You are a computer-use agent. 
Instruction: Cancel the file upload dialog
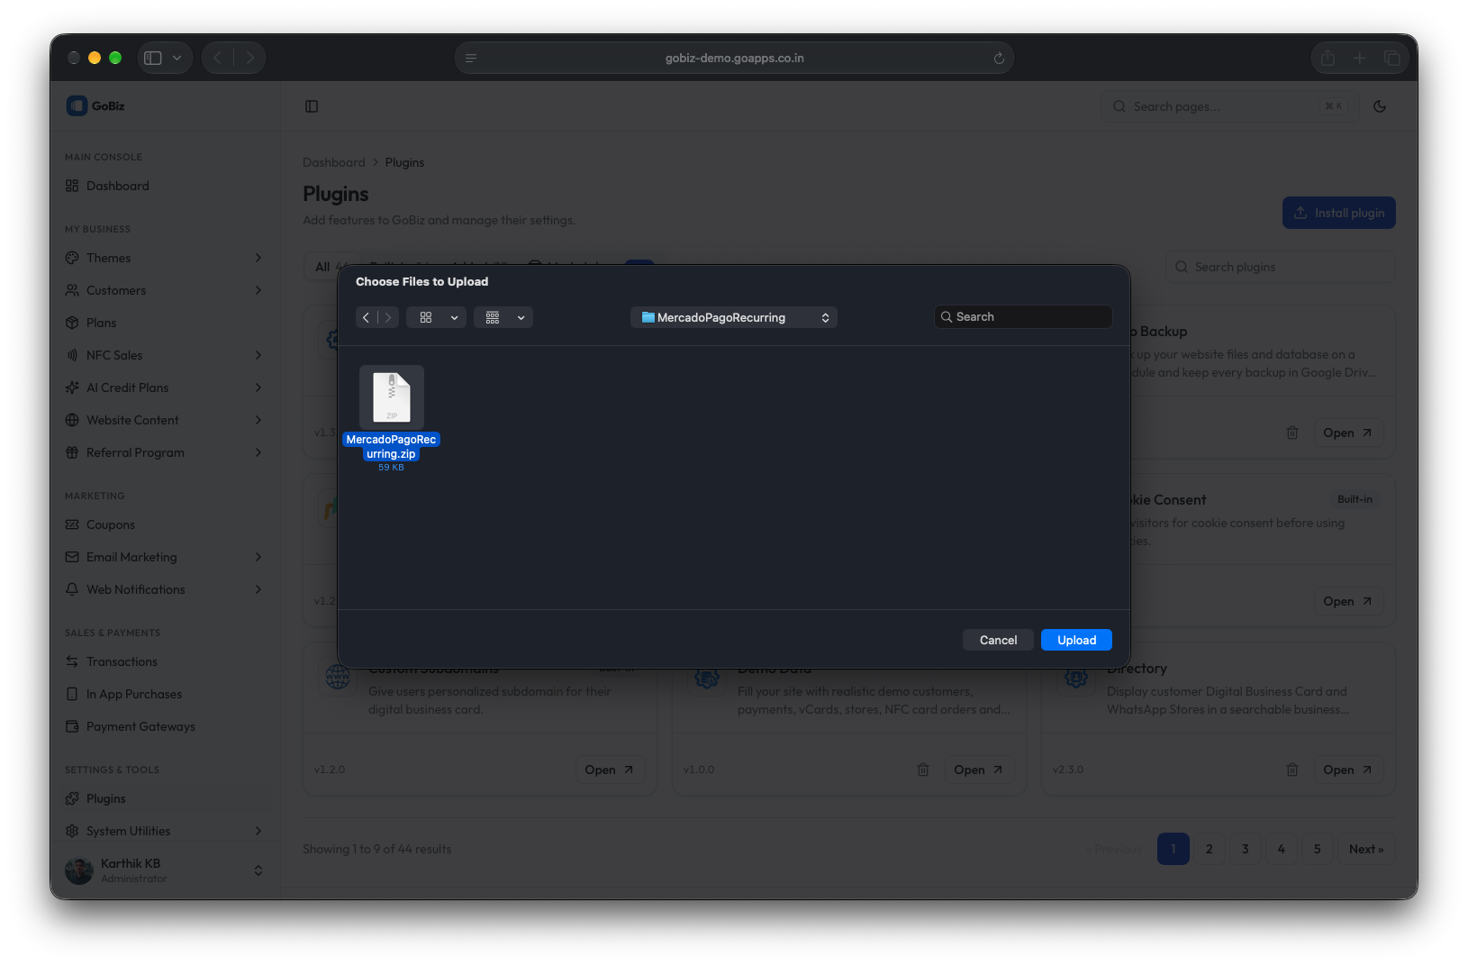pyautogui.click(x=998, y=640)
